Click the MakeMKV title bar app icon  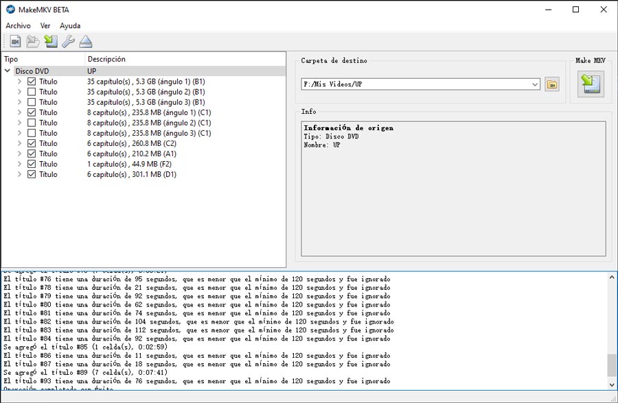[x=10, y=10]
